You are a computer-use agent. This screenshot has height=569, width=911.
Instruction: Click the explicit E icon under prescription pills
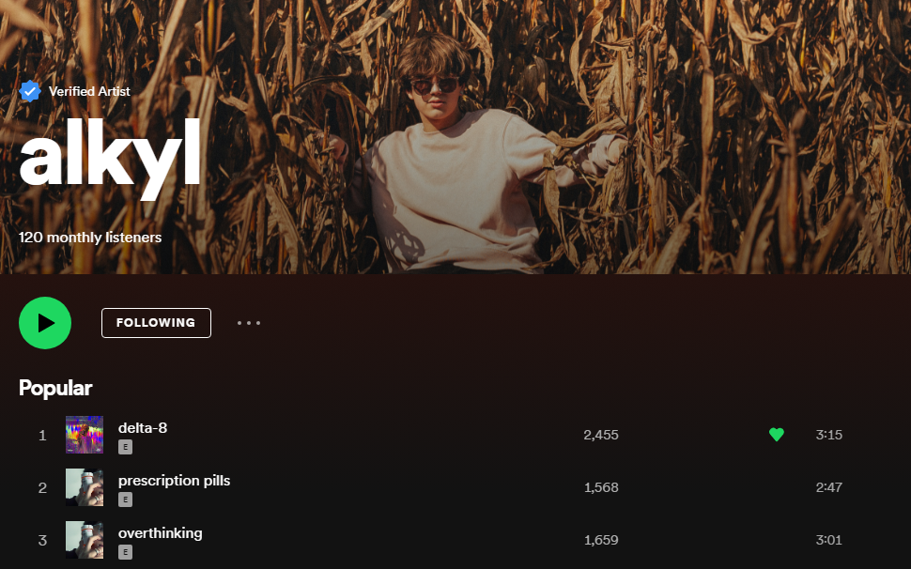point(126,500)
